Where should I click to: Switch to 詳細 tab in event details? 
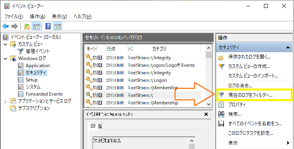(x=101, y=126)
